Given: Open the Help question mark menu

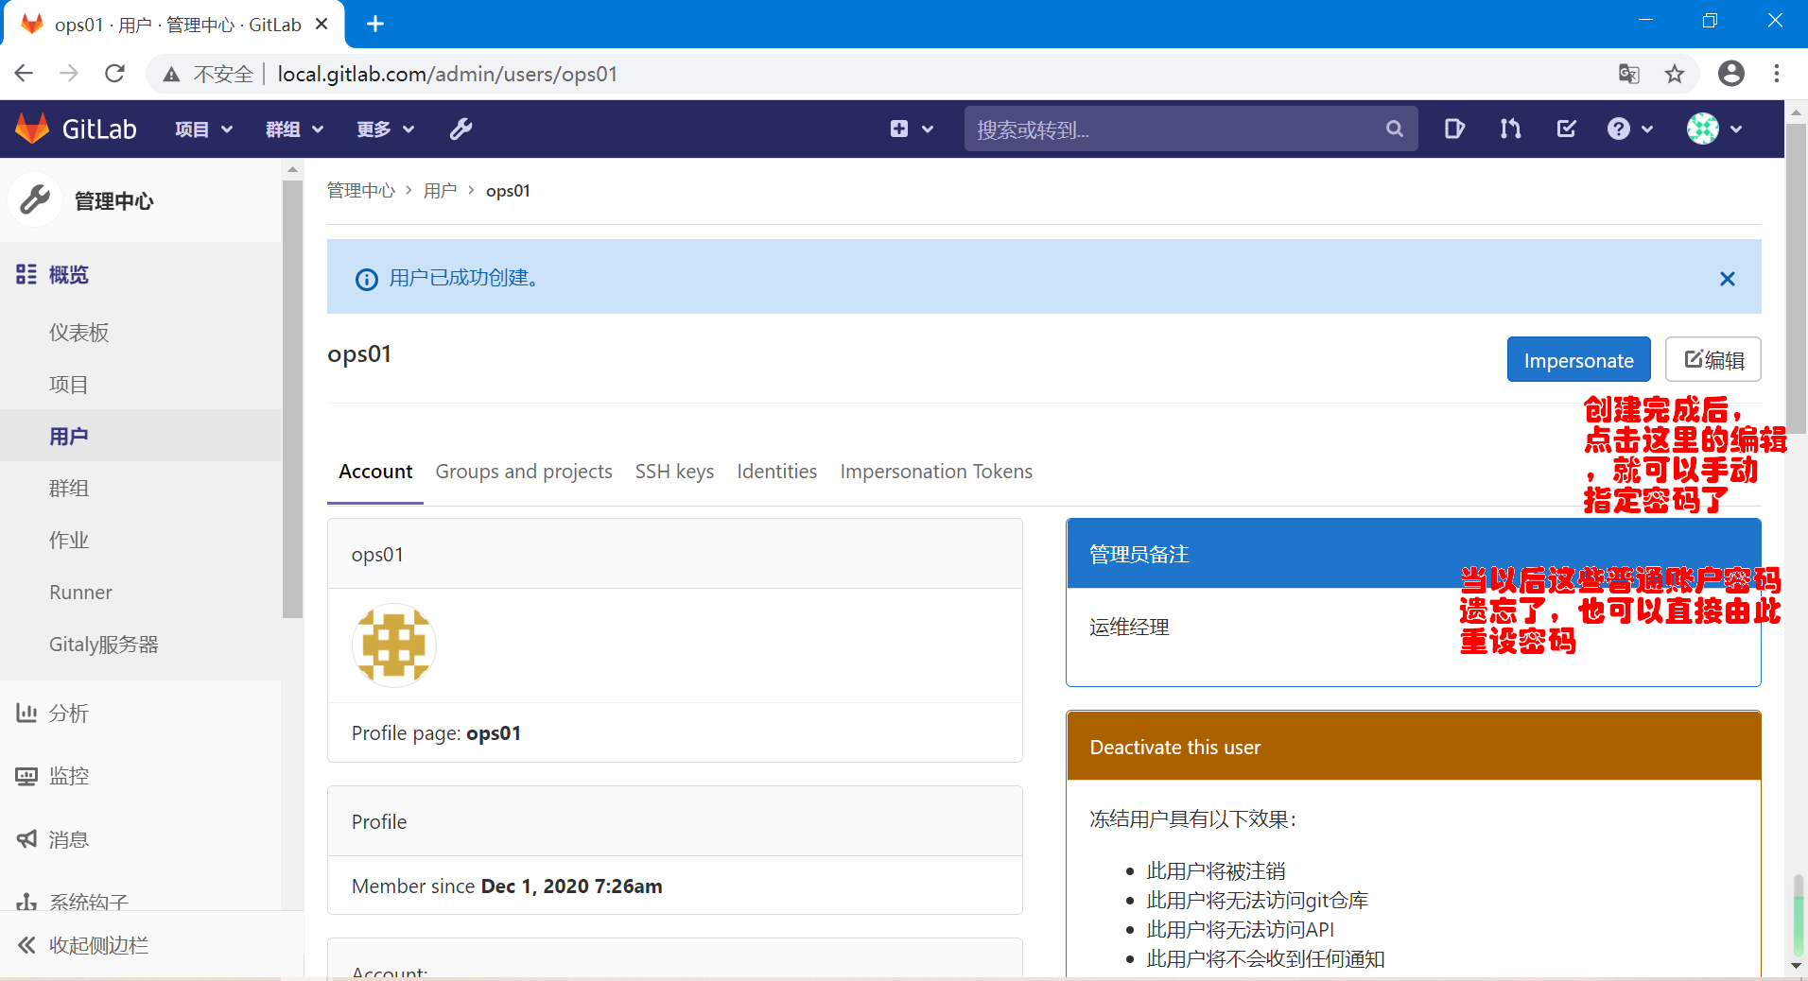Looking at the screenshot, I should (x=1618, y=129).
